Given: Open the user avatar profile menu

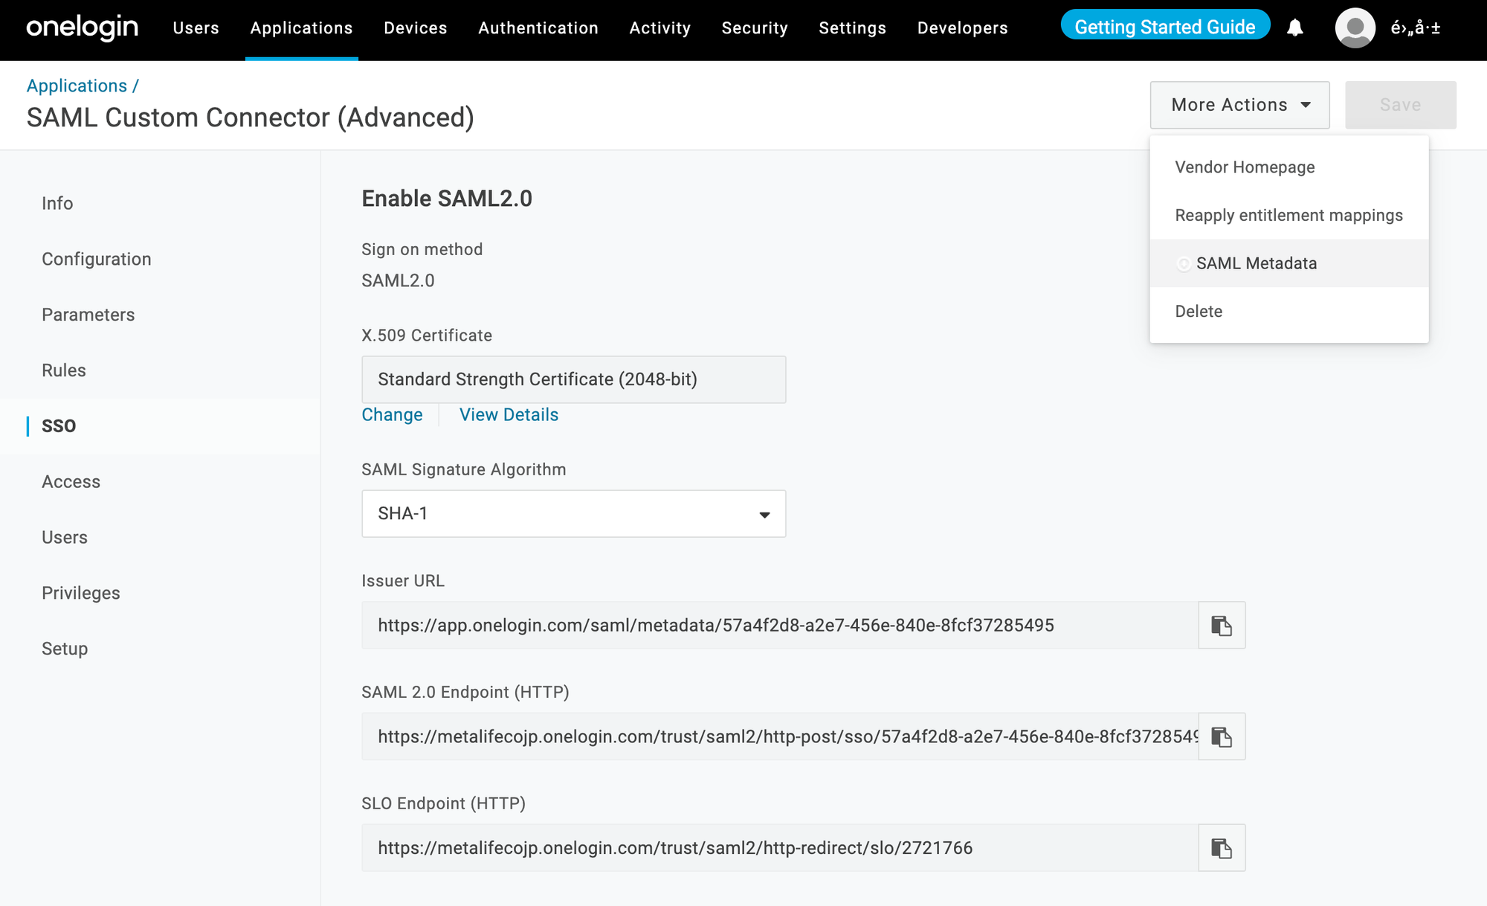Looking at the screenshot, I should (x=1355, y=28).
